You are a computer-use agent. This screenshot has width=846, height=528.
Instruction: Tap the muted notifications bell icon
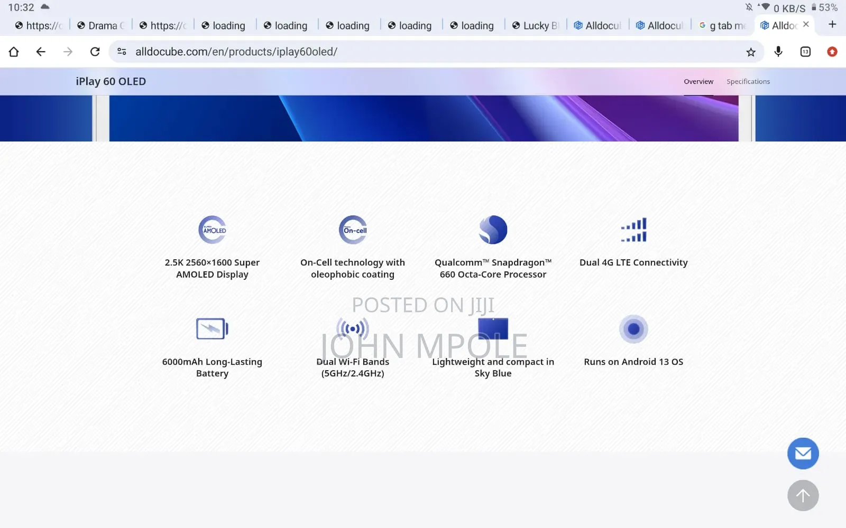pyautogui.click(x=749, y=7)
